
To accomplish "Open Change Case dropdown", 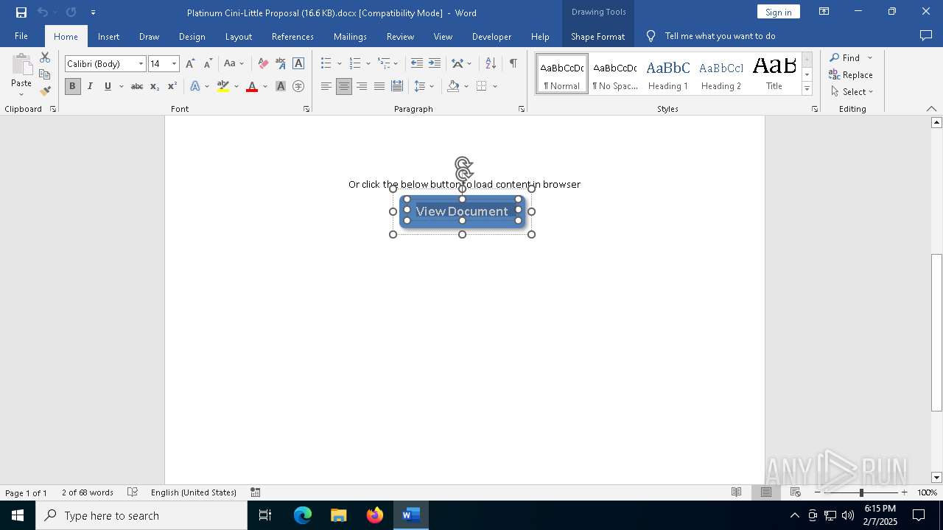I will [x=234, y=64].
